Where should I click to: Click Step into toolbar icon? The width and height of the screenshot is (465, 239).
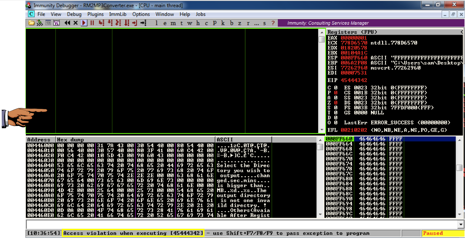pyautogui.click(x=101, y=23)
